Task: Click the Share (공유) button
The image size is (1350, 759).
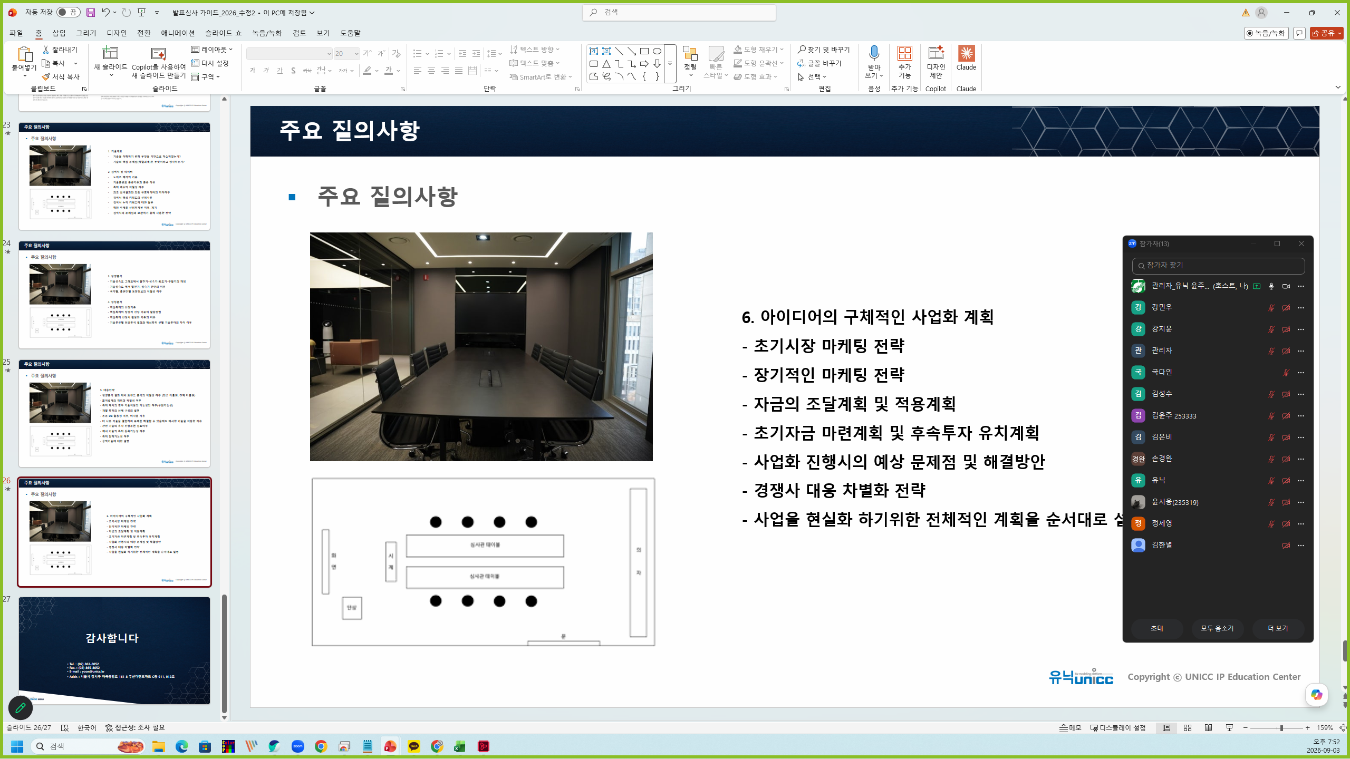Action: [1326, 33]
